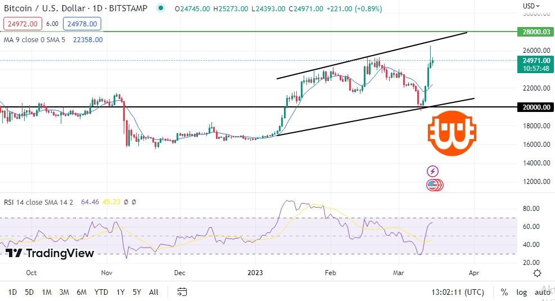Click the Oct label on time axis
This screenshot has height=301, width=555.
pos(31,273)
